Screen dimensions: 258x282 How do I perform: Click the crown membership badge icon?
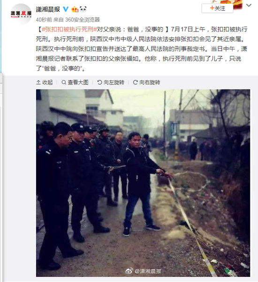pos(75,9)
